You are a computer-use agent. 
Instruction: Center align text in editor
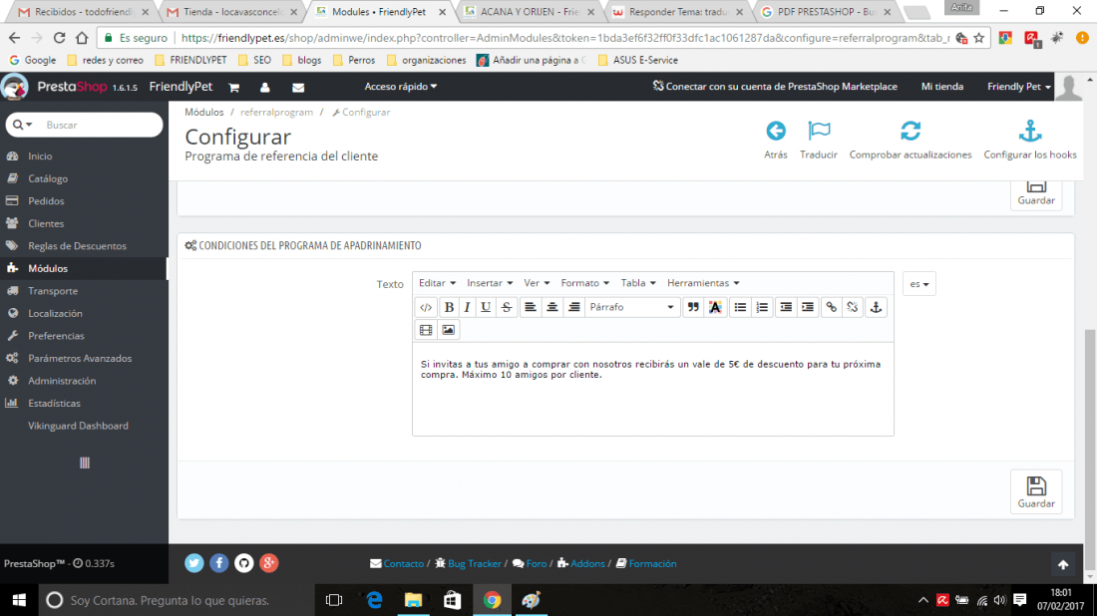tap(552, 307)
